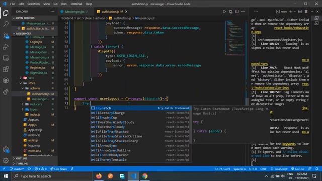This screenshot has width=322, height=181.
Task: Open the Source Control view
Action: click(6, 36)
